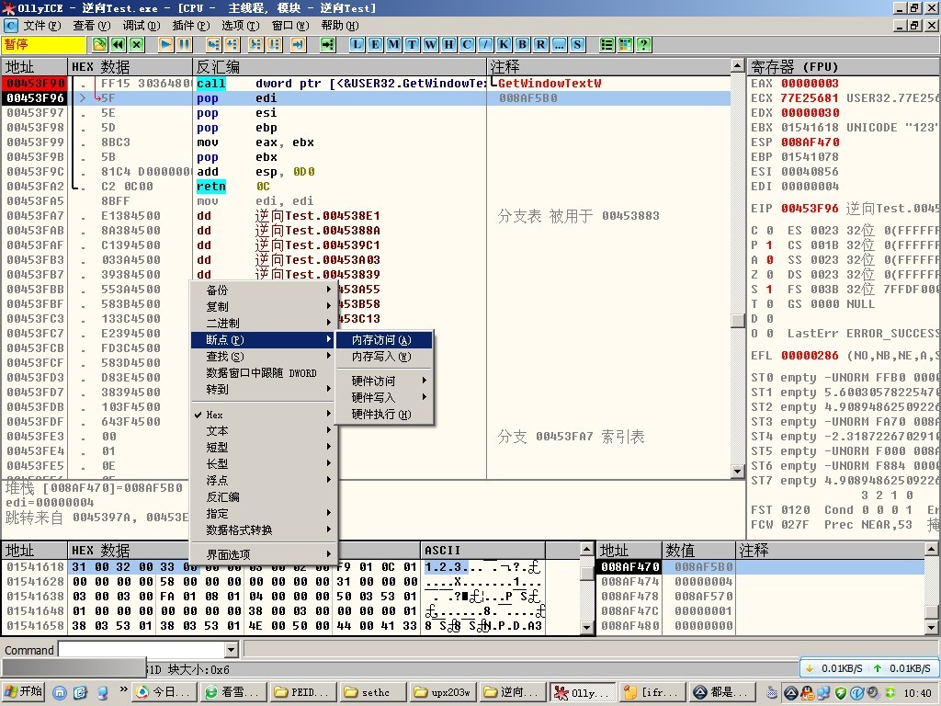Open the 文件(F) menu

(42, 26)
